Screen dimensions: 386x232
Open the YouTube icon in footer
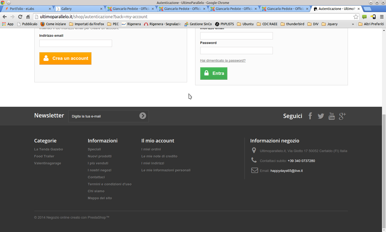332,116
